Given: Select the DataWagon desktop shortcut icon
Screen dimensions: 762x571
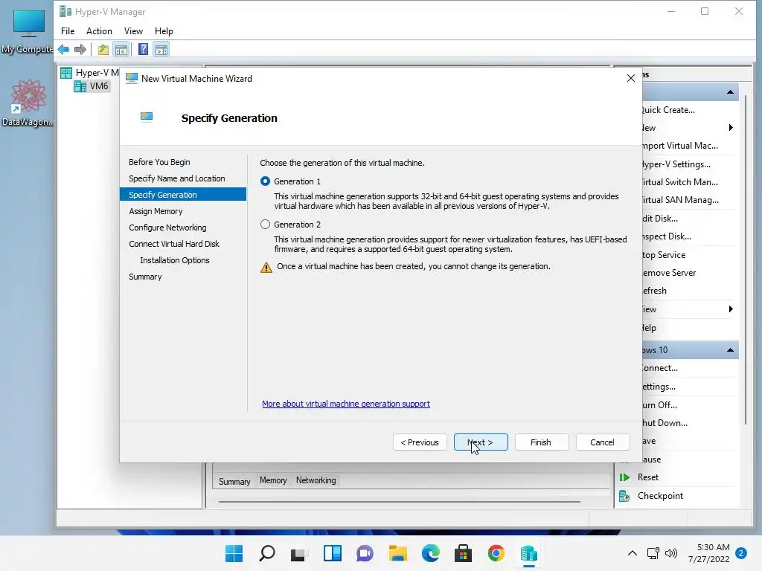Looking at the screenshot, I should 28,103.
